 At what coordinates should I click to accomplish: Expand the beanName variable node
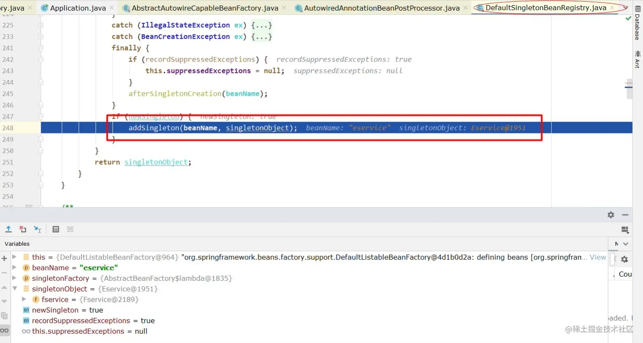[14, 268]
